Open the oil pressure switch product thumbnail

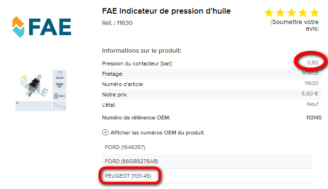tap(33, 85)
